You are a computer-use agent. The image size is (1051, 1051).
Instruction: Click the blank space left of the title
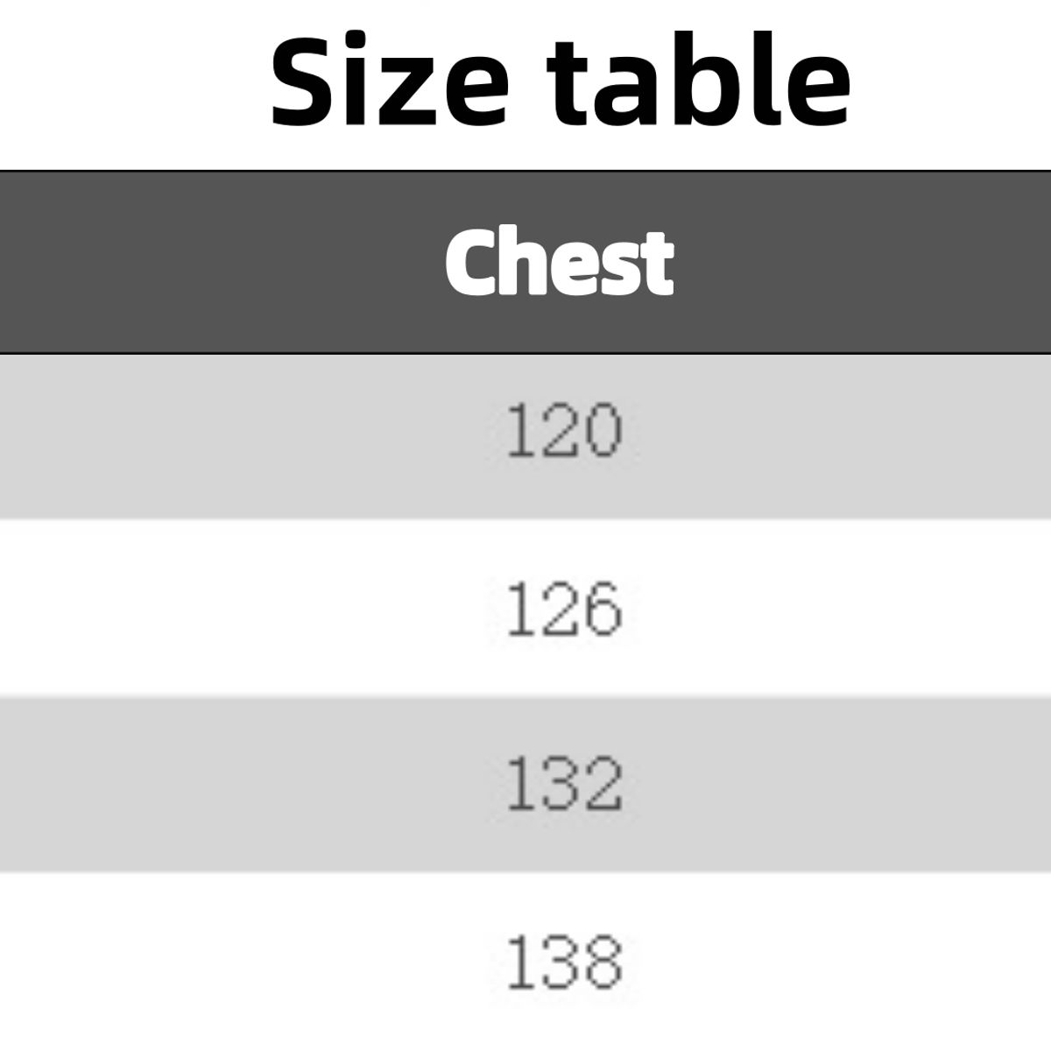coord(131,81)
